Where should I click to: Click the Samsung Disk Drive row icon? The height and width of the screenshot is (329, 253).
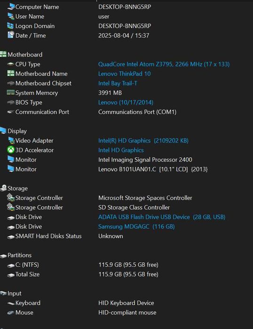click(11, 227)
